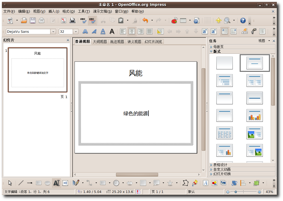Insert a chart using the chart icon
Viewport: 283px width, 201px height.
tap(174, 20)
